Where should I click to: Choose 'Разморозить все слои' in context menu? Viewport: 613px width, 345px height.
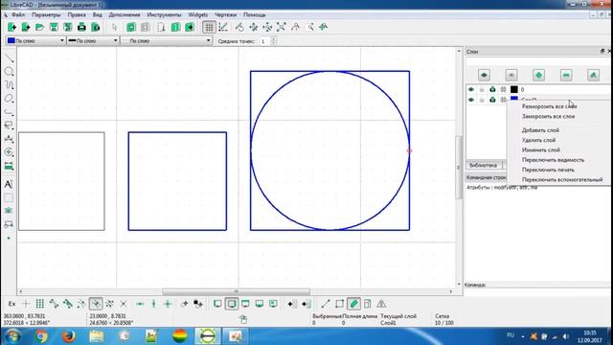coord(549,106)
